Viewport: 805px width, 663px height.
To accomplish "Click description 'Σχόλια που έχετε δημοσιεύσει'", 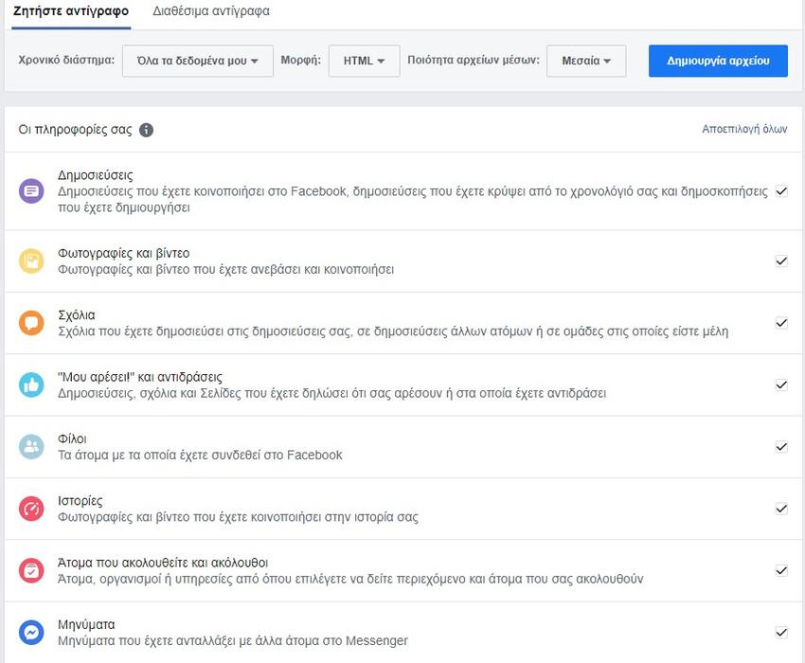I will pos(393,331).
